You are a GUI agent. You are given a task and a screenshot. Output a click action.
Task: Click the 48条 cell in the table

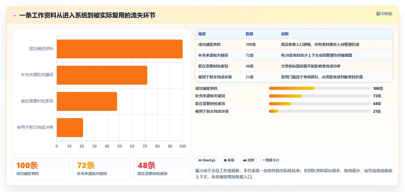(250, 66)
